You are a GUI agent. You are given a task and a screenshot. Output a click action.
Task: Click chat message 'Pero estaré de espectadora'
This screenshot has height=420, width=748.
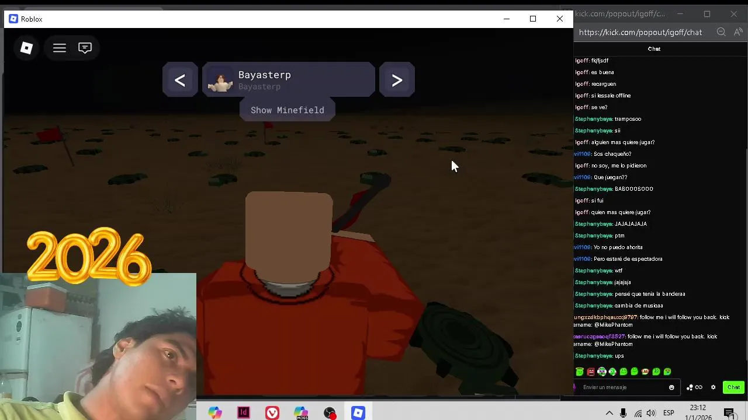click(628, 259)
